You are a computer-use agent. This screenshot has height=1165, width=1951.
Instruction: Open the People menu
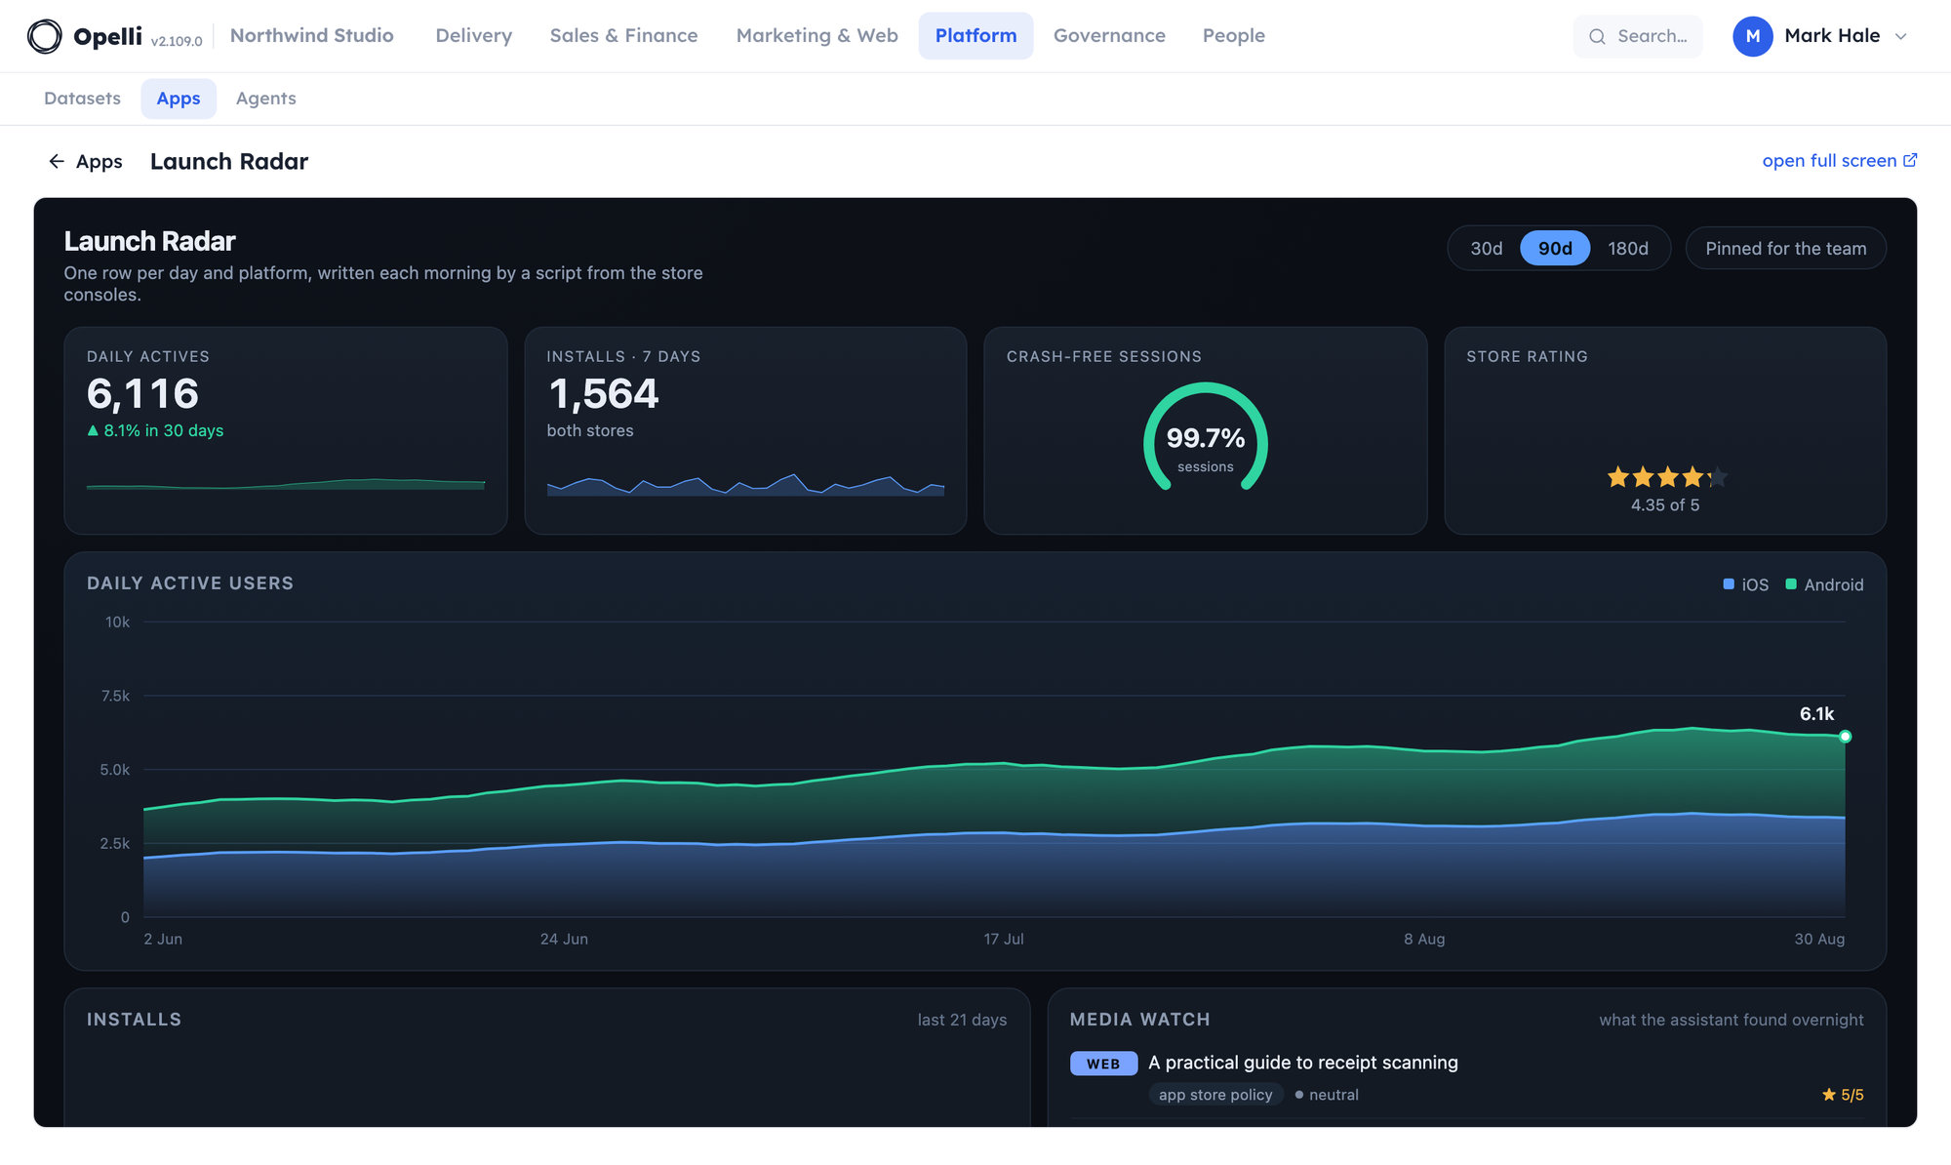(1233, 36)
